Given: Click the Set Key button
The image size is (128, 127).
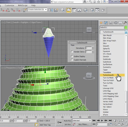Looking at the screenshot, I should coord(68,124).
